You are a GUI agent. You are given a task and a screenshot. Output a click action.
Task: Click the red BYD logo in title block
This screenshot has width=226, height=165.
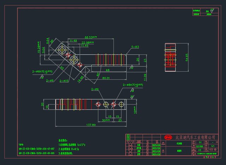(168, 137)
